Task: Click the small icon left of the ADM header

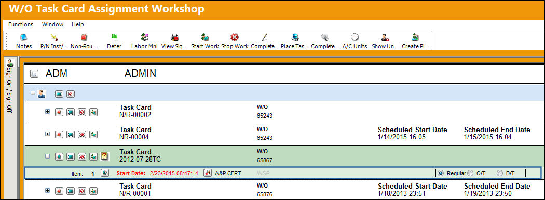Action: coord(34,74)
